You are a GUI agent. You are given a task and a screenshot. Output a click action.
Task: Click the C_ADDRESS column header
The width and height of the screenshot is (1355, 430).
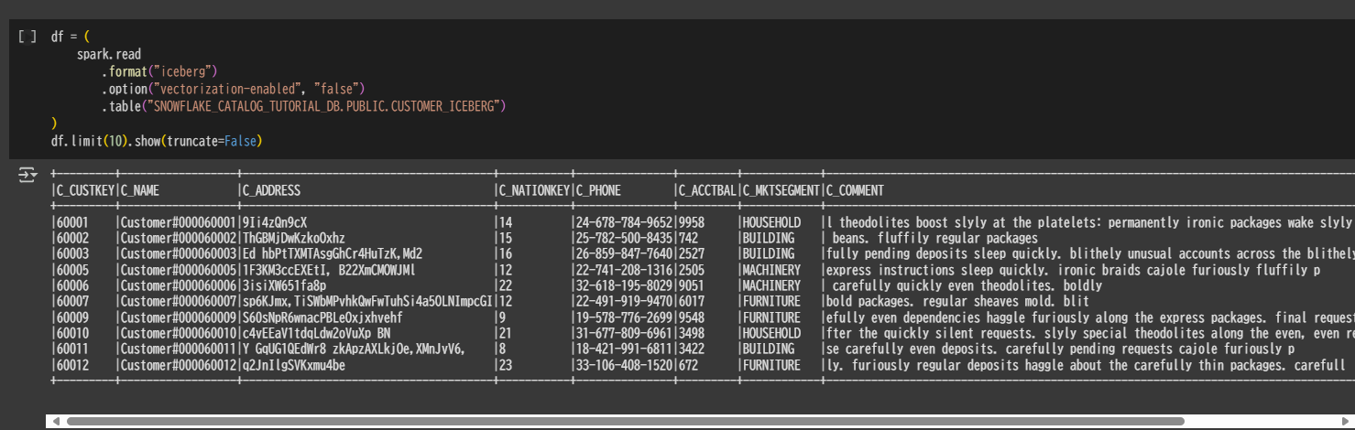tap(270, 190)
